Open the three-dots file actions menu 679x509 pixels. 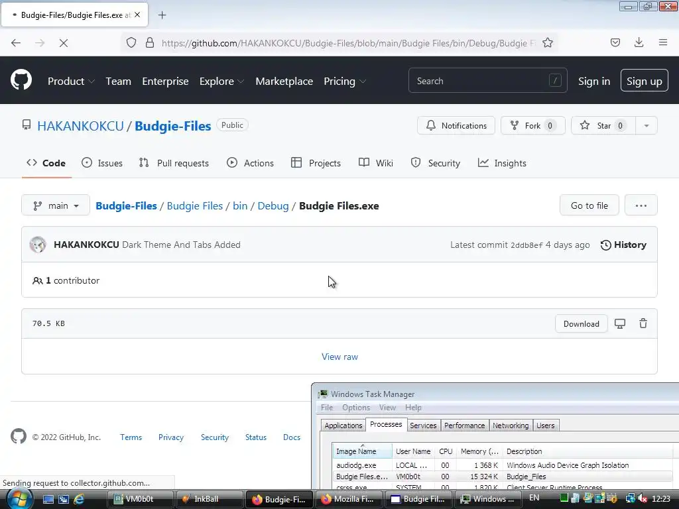[641, 205]
